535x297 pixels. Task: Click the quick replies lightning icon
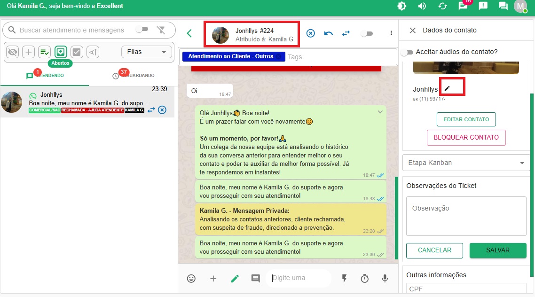[344, 278]
